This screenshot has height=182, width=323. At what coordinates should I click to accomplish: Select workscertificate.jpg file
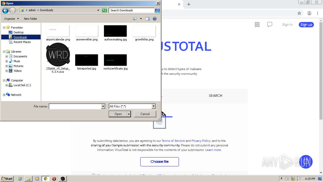point(115,62)
